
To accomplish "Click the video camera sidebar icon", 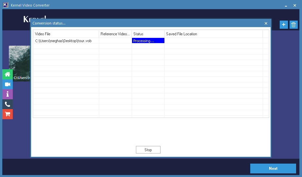I will (8, 84).
